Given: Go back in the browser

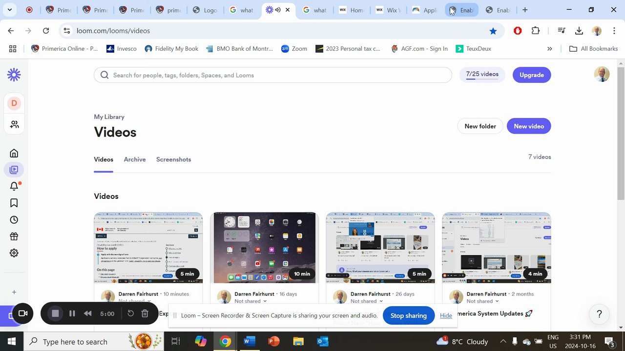Looking at the screenshot, I should pos(11,31).
